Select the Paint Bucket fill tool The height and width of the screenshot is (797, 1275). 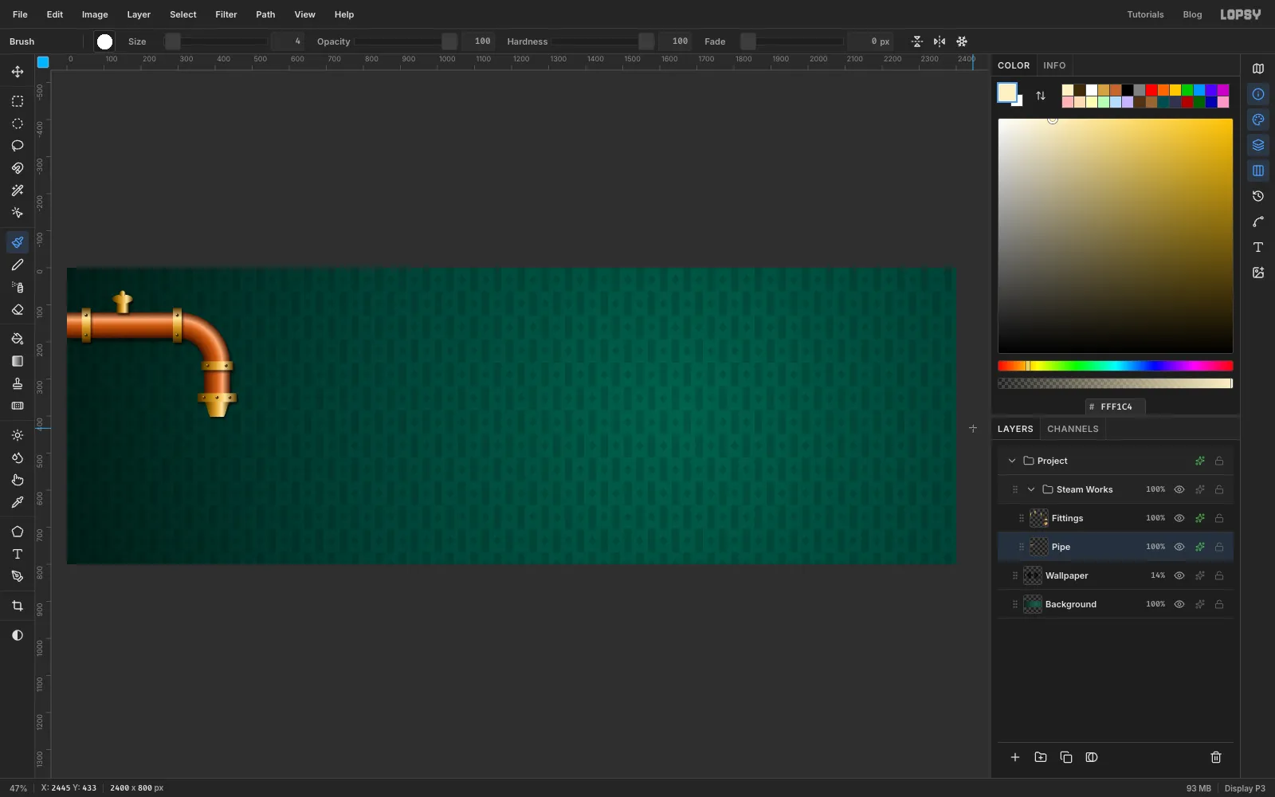point(18,339)
